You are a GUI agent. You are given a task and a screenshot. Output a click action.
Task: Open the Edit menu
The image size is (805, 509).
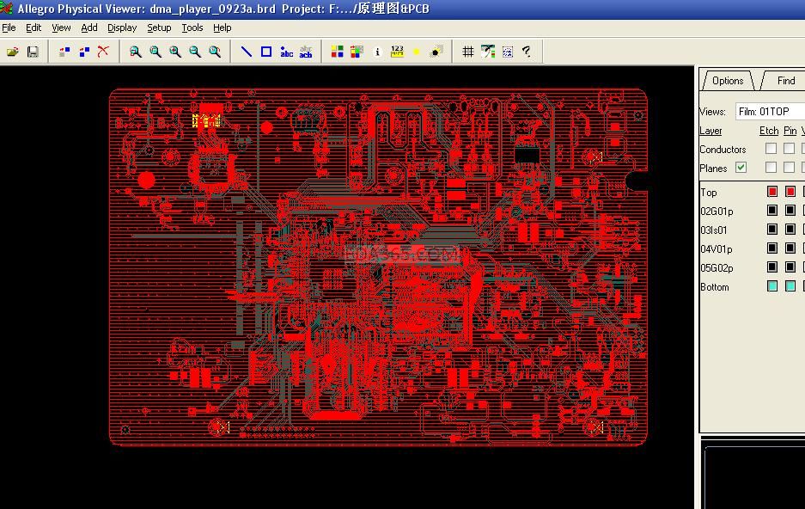(34, 28)
